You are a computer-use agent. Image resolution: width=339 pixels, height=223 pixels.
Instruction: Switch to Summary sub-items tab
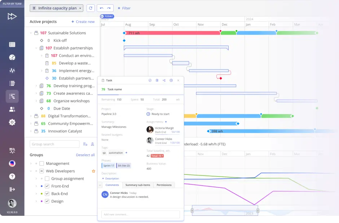point(137,185)
